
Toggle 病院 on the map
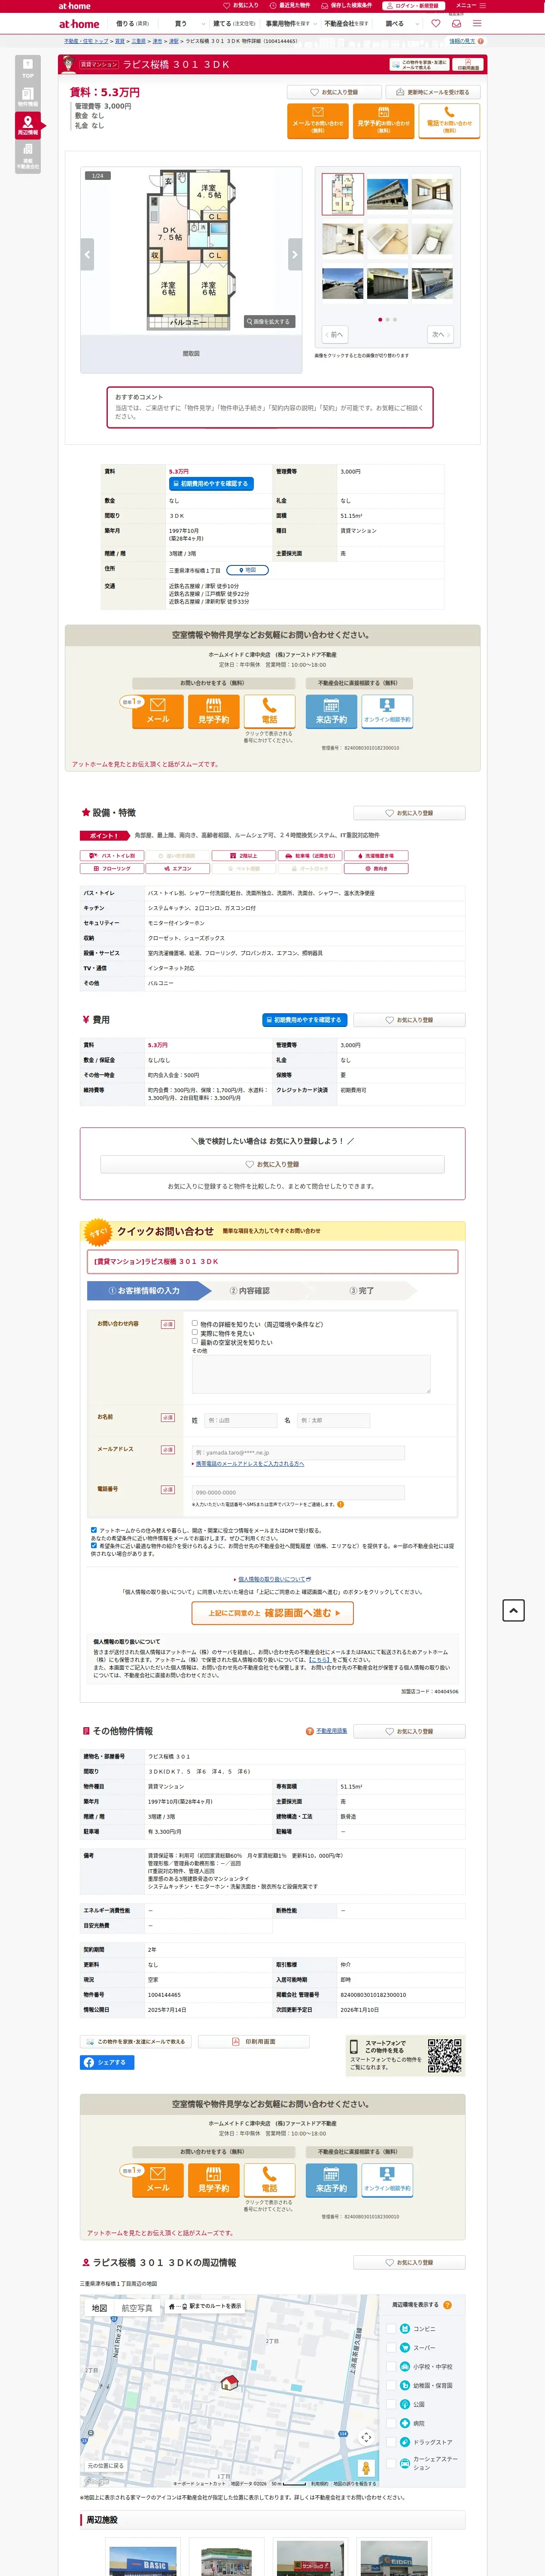(x=391, y=2423)
